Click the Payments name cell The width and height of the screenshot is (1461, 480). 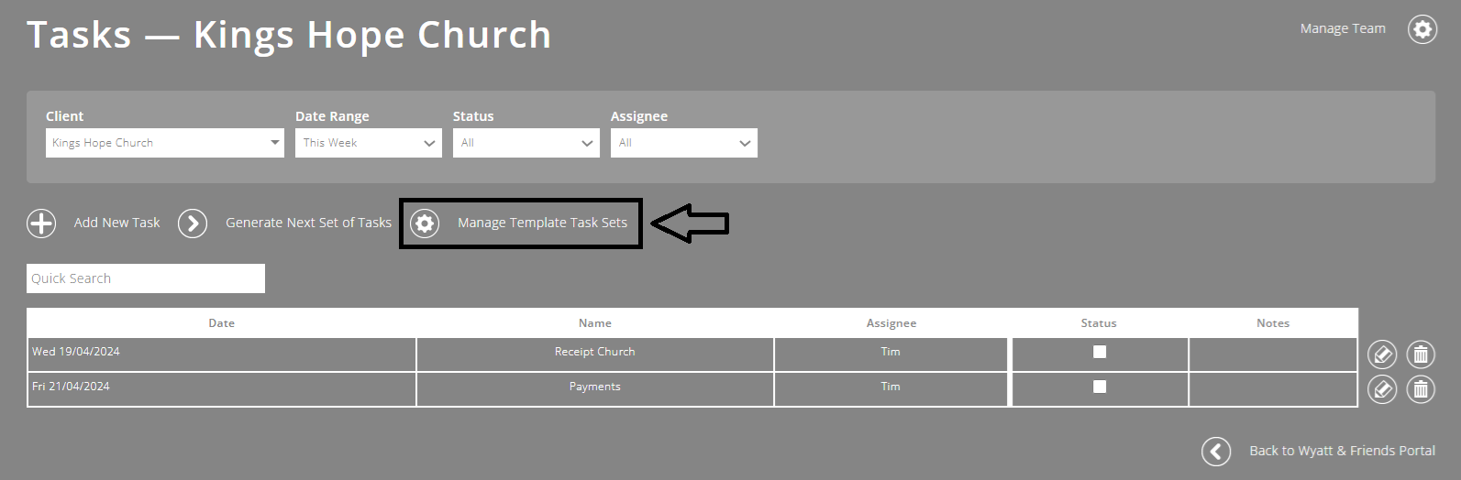click(x=595, y=389)
